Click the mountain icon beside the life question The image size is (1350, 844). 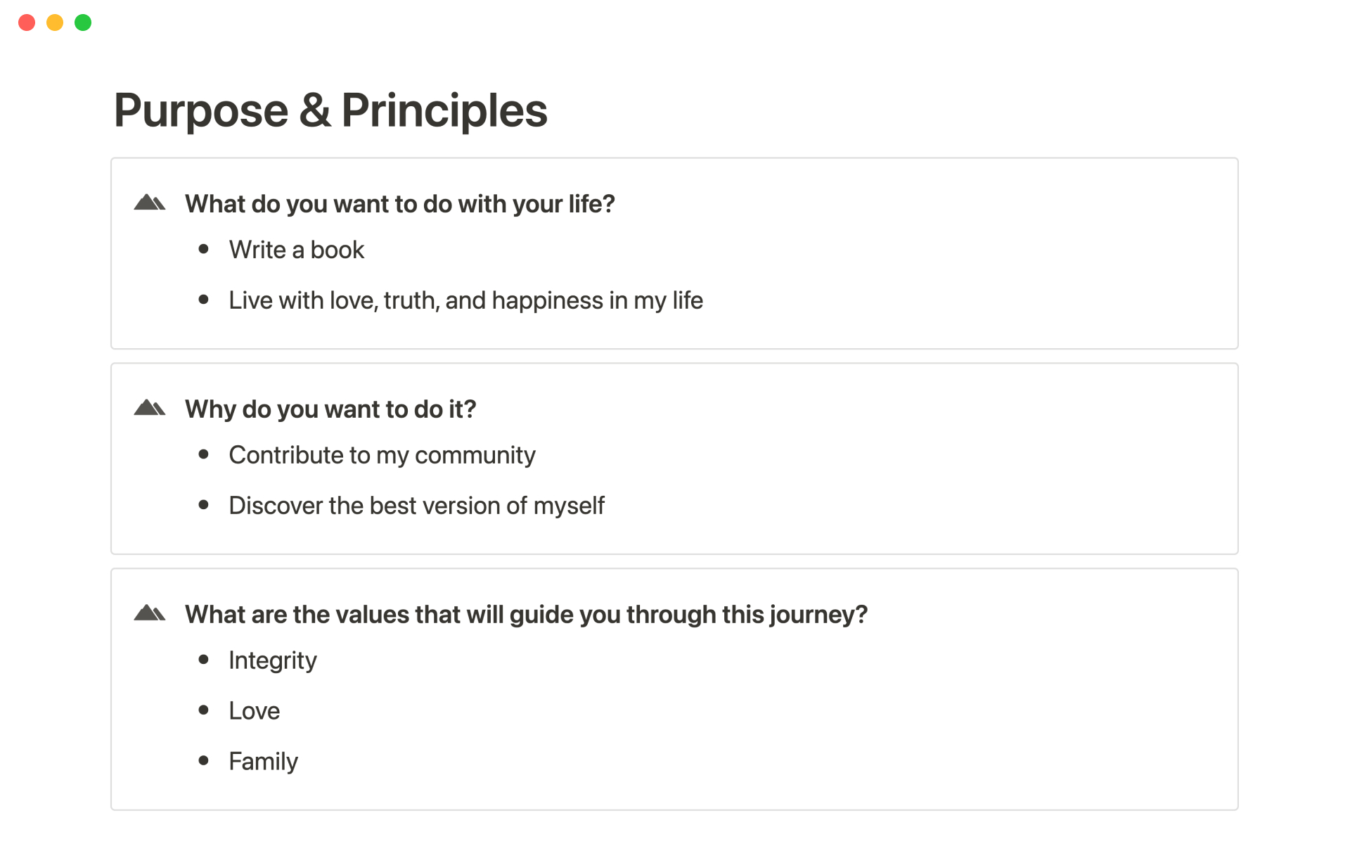[149, 203]
